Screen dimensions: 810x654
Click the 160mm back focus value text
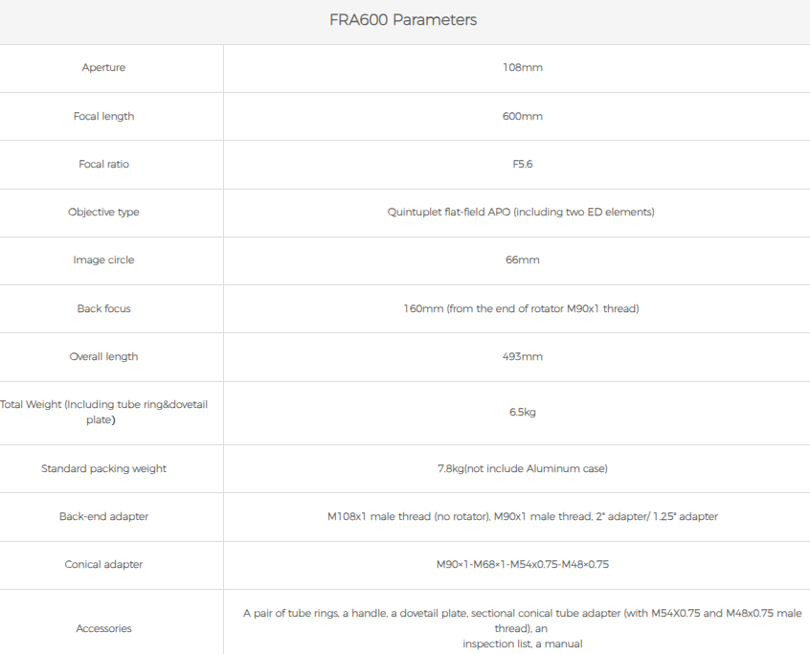521,308
